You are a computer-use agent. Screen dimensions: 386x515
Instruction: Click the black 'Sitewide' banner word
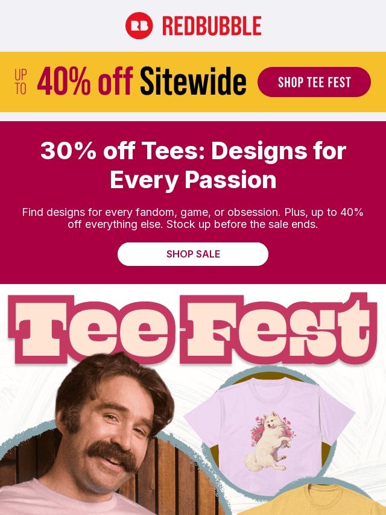point(193,81)
